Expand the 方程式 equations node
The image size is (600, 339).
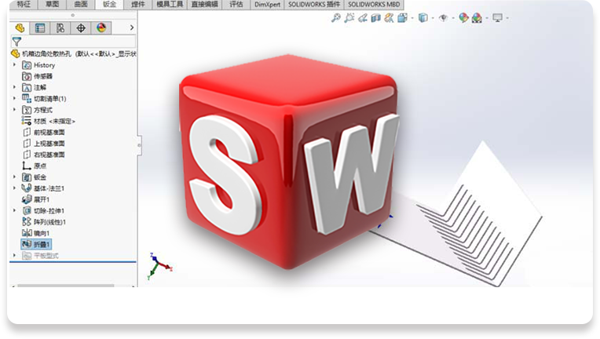pos(15,110)
